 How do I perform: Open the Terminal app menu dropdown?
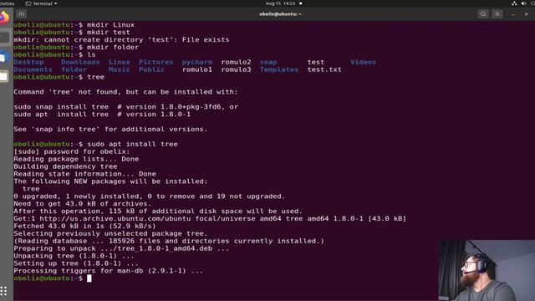(x=41, y=3)
